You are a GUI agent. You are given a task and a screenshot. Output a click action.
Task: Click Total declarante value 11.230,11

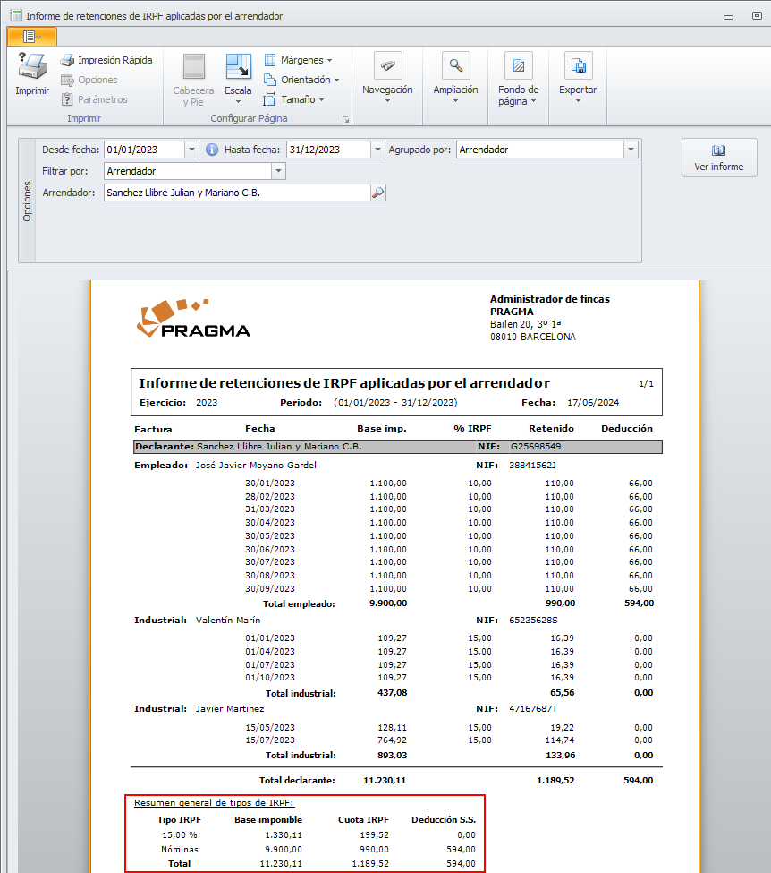point(385,780)
